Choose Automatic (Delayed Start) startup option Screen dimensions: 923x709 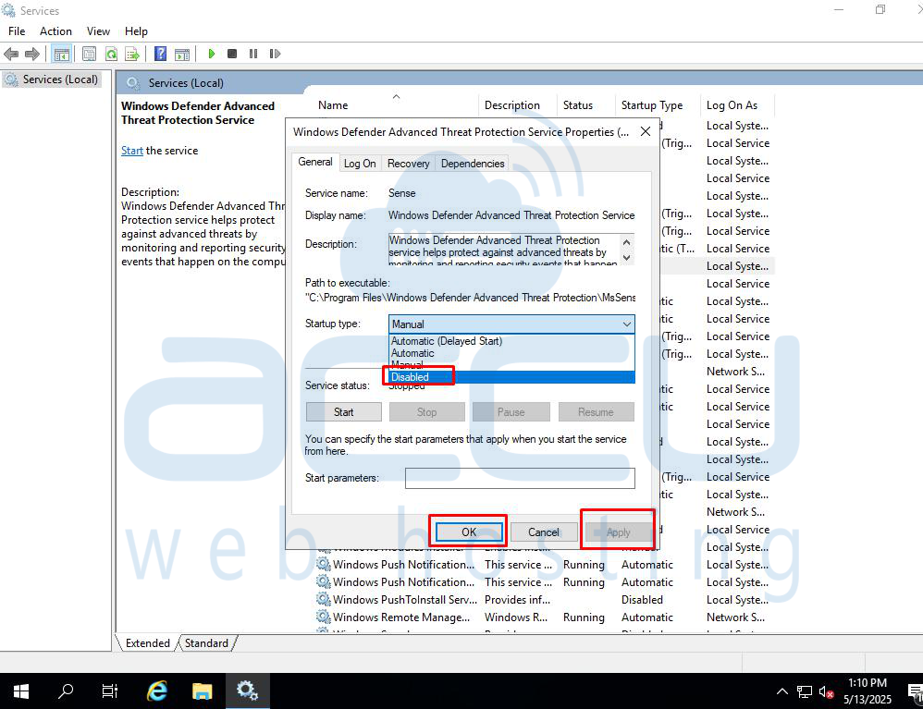(511, 341)
